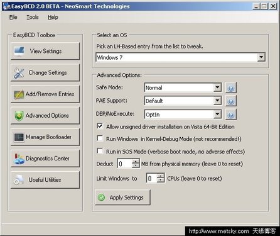Select Advanced Options in toolbox
Screen dimensions: 280x236
(x=45, y=115)
